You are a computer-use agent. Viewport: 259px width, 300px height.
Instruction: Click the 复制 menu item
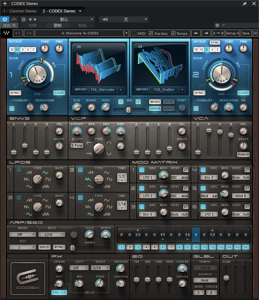pyautogui.click(x=57, y=26)
